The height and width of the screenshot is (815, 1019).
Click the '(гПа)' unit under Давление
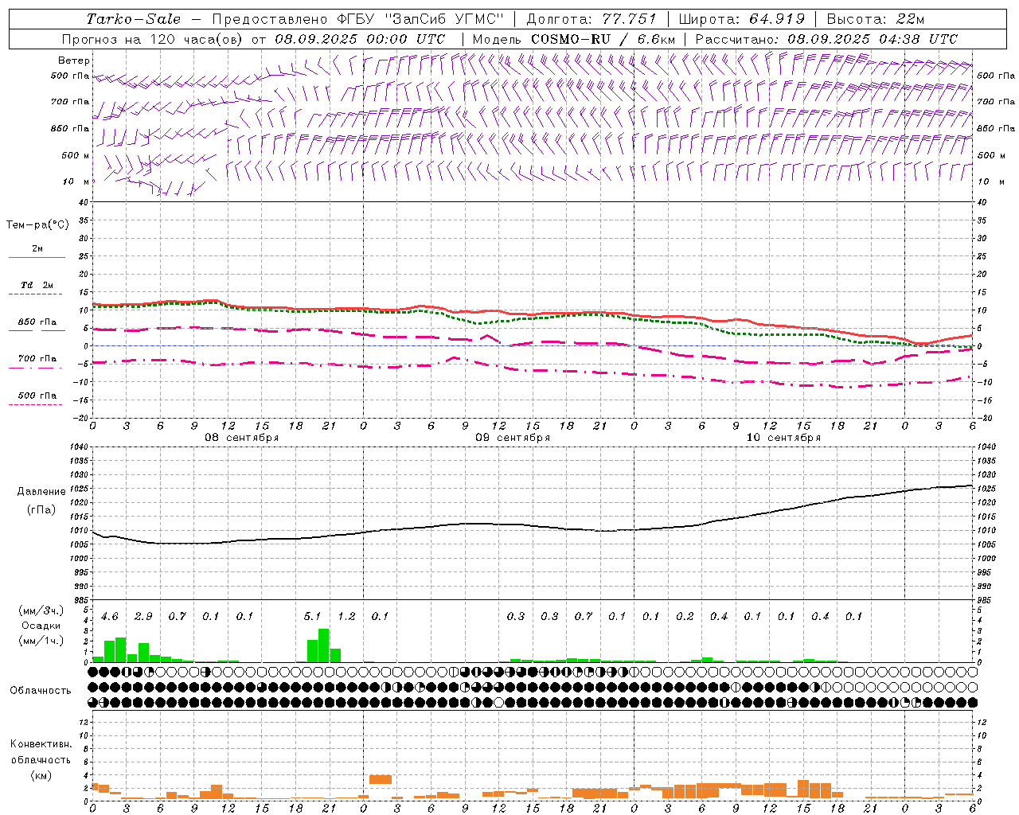point(41,509)
